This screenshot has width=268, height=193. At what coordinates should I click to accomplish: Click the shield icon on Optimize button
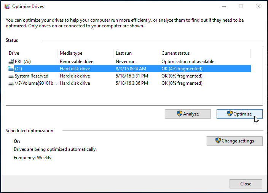230,114
